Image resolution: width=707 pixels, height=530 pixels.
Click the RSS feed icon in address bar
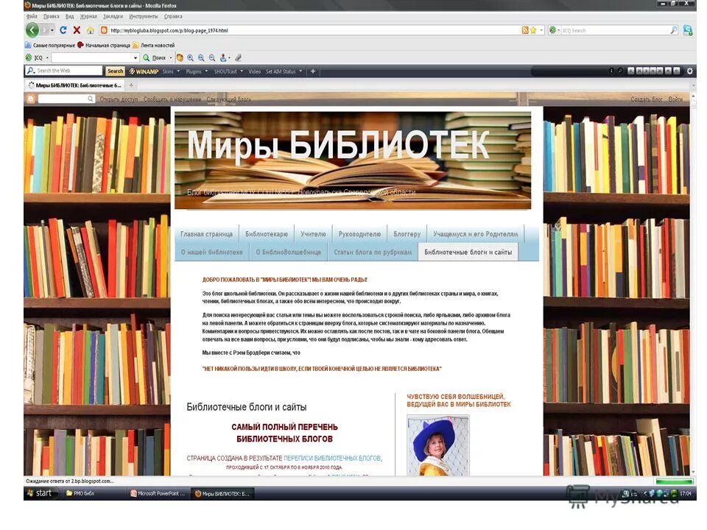coord(524,29)
